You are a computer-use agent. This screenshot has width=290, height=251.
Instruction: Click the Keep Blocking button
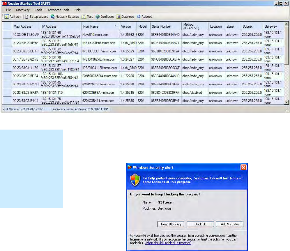click(x=171, y=224)
